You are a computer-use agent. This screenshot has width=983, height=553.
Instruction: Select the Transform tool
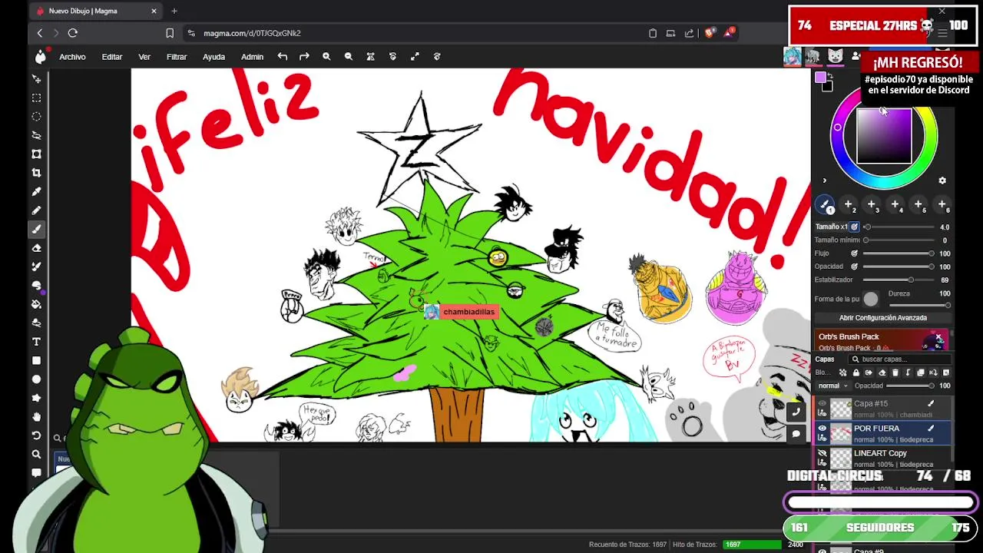point(36,154)
